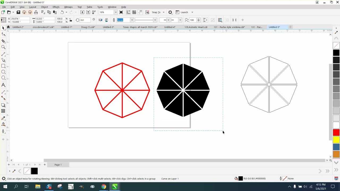Expand the Snap To dropdown
This screenshot has width=340, height=191.
point(163,12)
